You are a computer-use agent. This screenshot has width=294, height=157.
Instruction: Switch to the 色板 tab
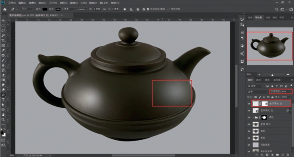(x=268, y=18)
